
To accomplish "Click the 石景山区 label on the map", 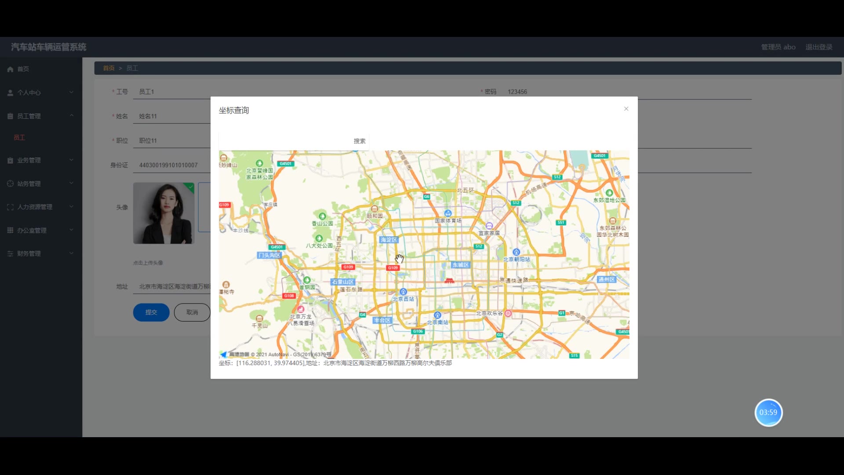I will pyautogui.click(x=343, y=282).
